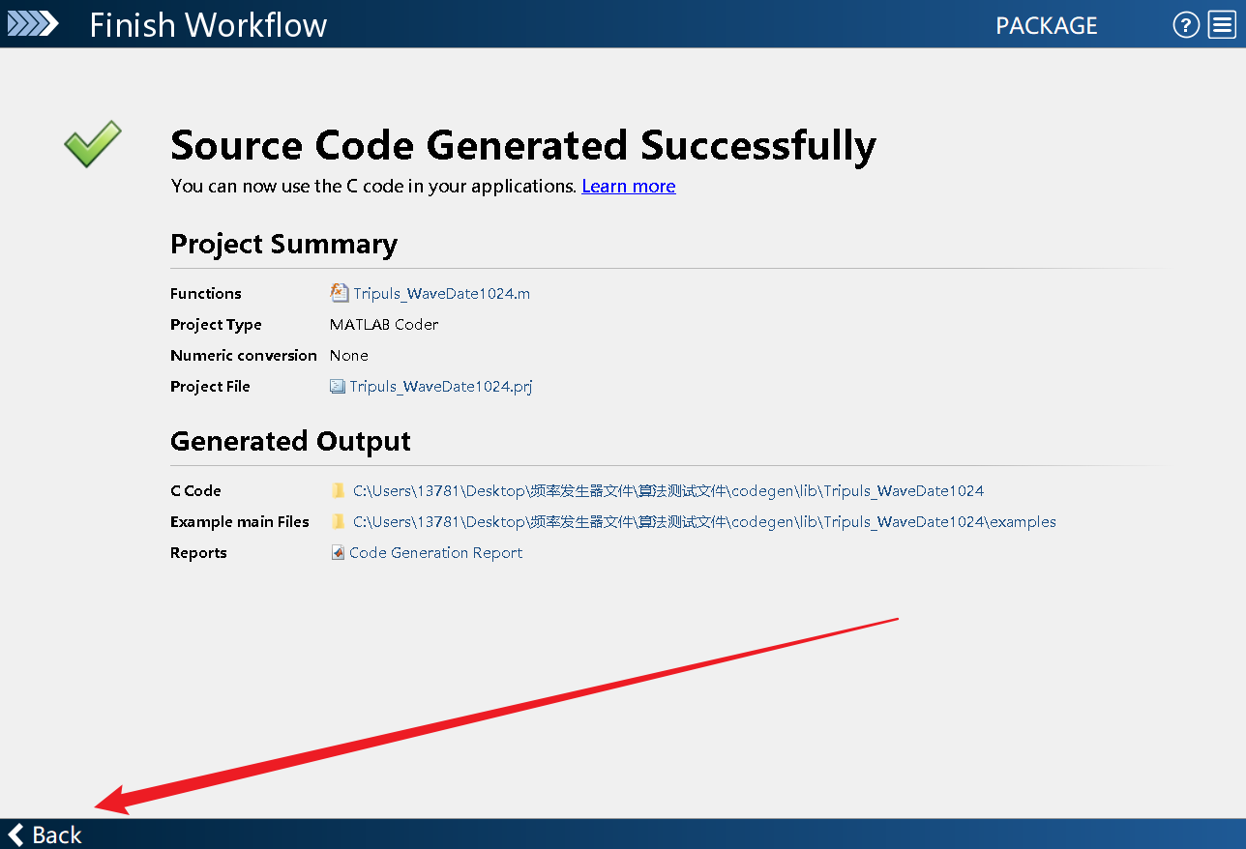1246x849 pixels.
Task: Click the project file icon beside .prj
Action: (x=338, y=387)
